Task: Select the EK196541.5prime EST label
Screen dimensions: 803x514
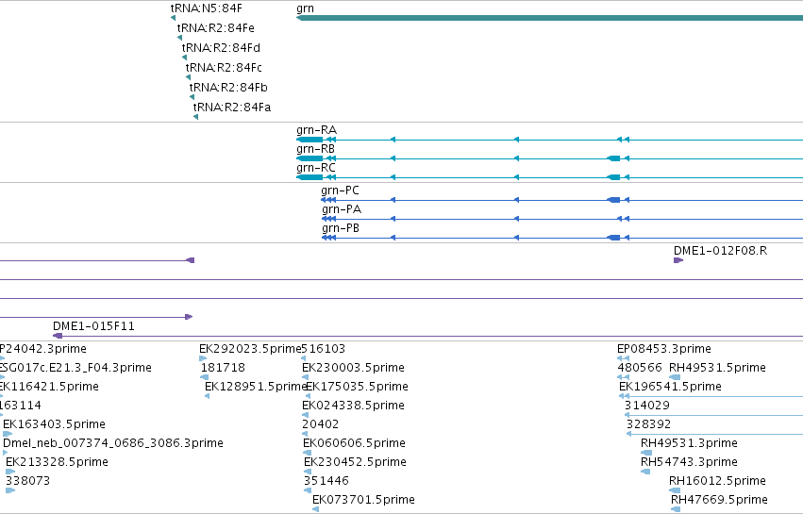Action: pyautogui.click(x=670, y=387)
